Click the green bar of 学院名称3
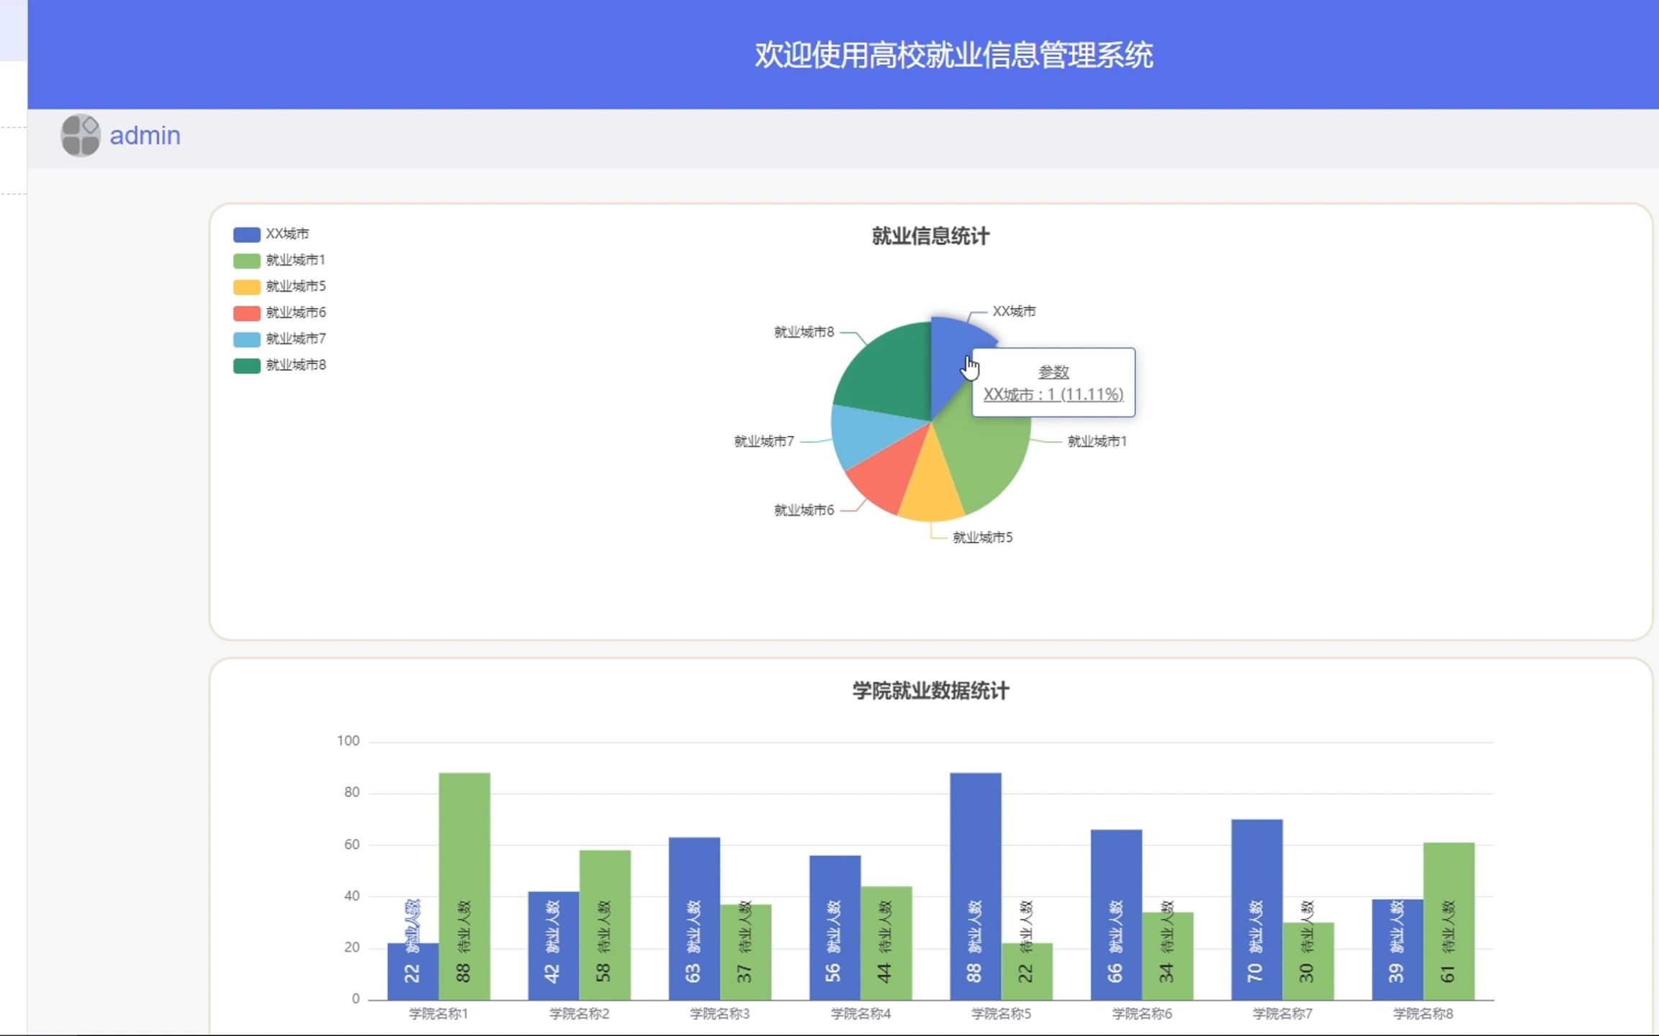Screen dimensions: 1659x1036 click(x=745, y=952)
